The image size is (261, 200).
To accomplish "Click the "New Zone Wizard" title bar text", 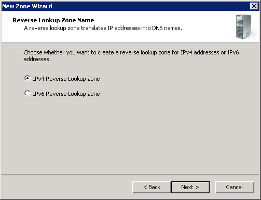I will (x=27, y=6).
